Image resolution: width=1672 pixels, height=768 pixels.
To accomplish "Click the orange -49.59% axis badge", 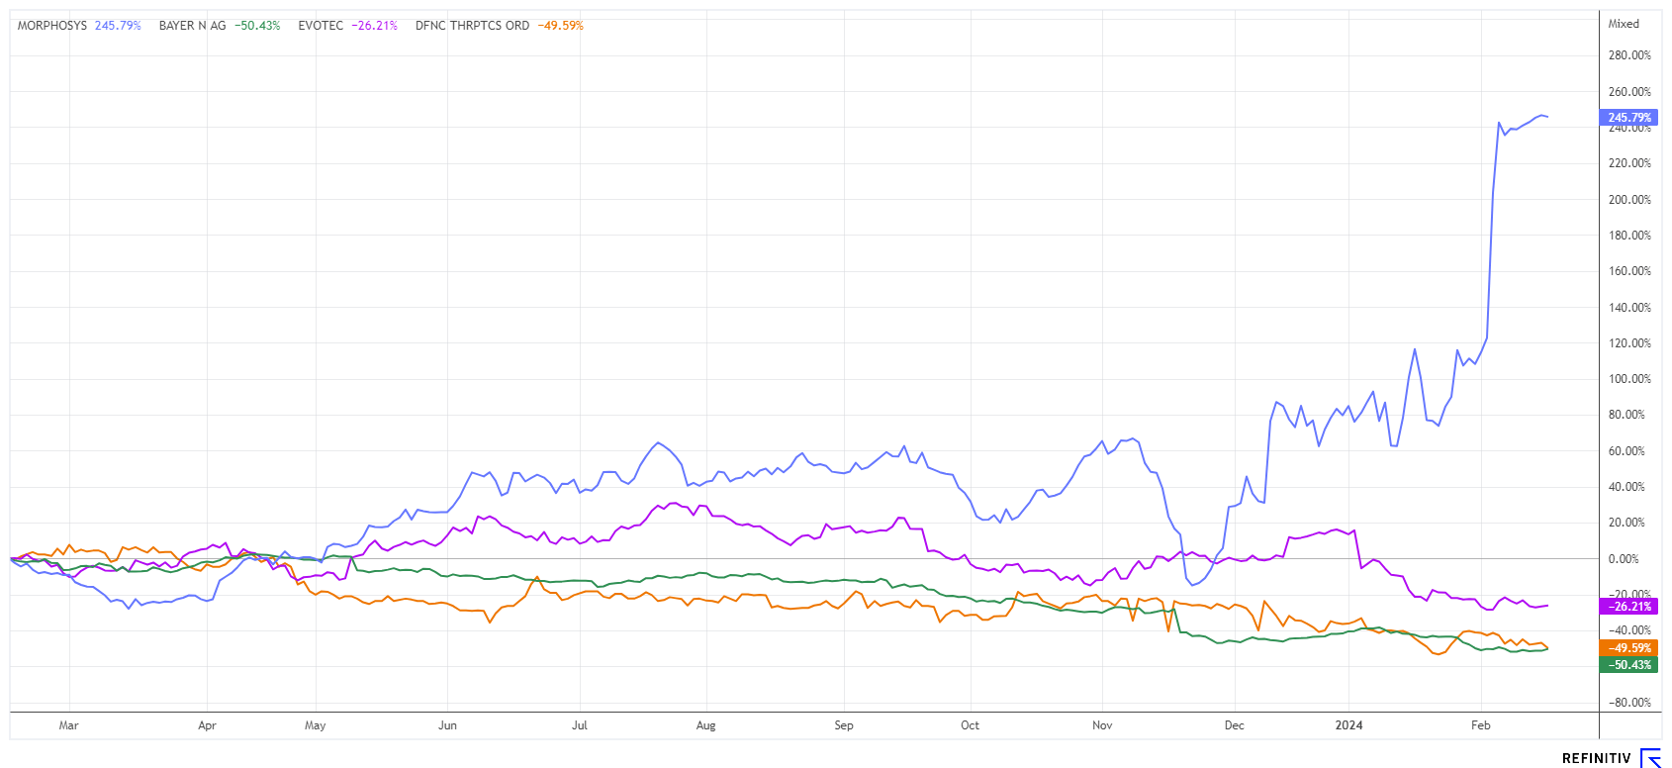I will [1628, 648].
